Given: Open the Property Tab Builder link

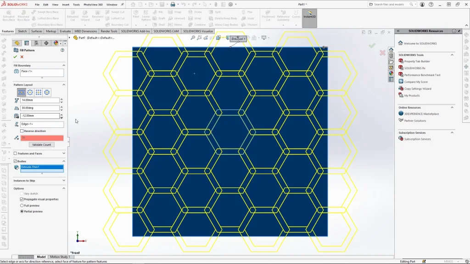Looking at the screenshot, I should click(417, 61).
